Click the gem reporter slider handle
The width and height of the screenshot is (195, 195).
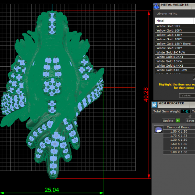(190, 116)
